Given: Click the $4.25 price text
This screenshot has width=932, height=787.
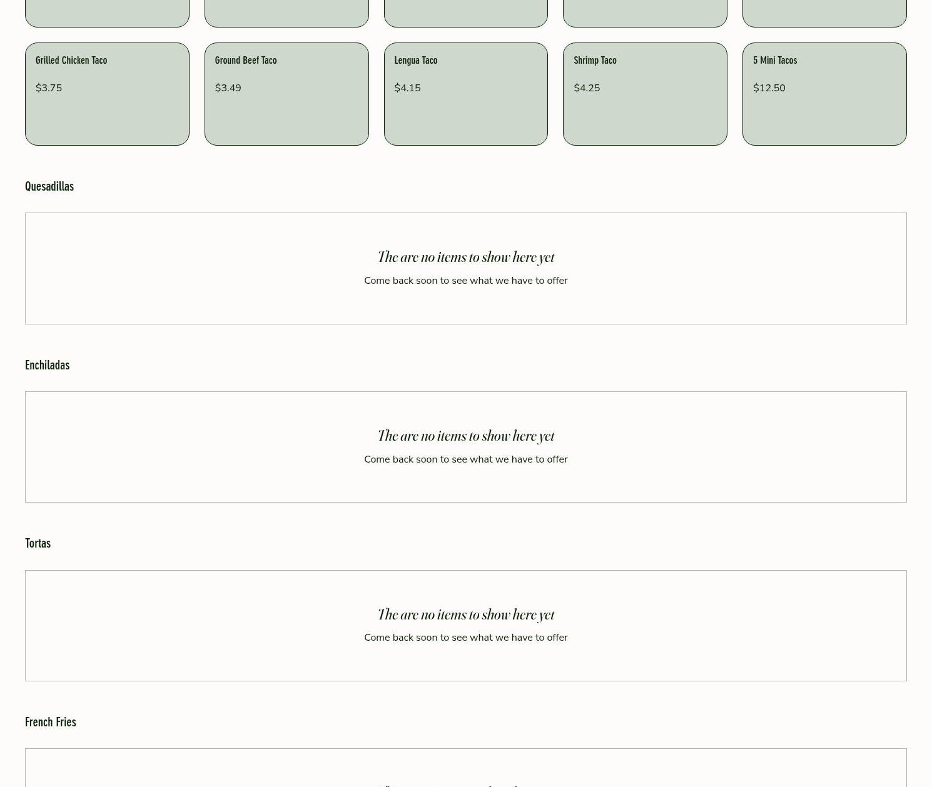Looking at the screenshot, I should click(x=587, y=88).
